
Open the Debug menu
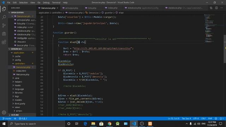(46, 2)
